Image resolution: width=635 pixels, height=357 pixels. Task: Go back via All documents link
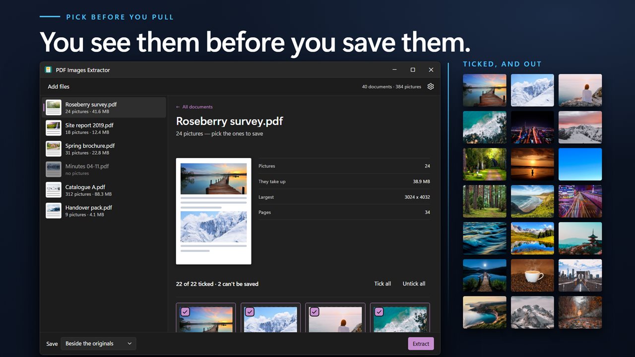click(194, 107)
